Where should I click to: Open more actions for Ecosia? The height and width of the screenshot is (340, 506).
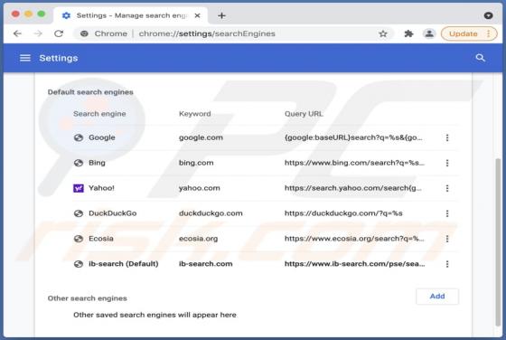point(447,239)
